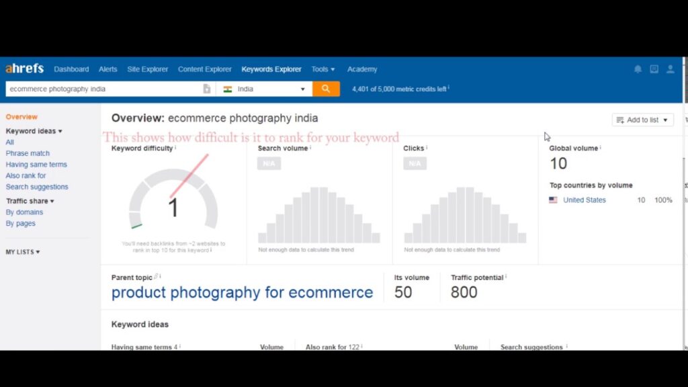Click info icon next to Search volume
The image size is (688, 387).
tap(310, 147)
